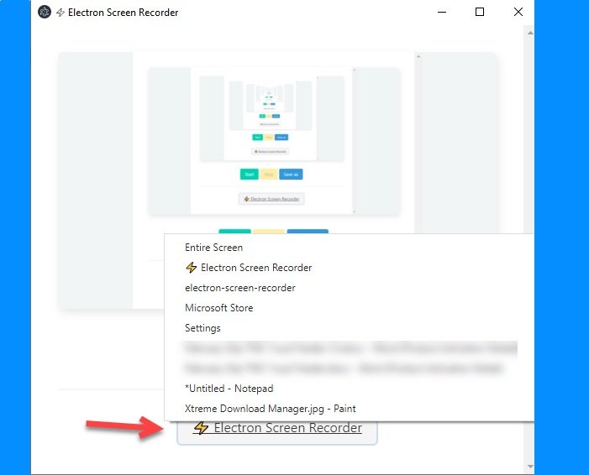Minimize the Electron Screen Recorder window
The width and height of the screenshot is (589, 475).
pyautogui.click(x=441, y=13)
